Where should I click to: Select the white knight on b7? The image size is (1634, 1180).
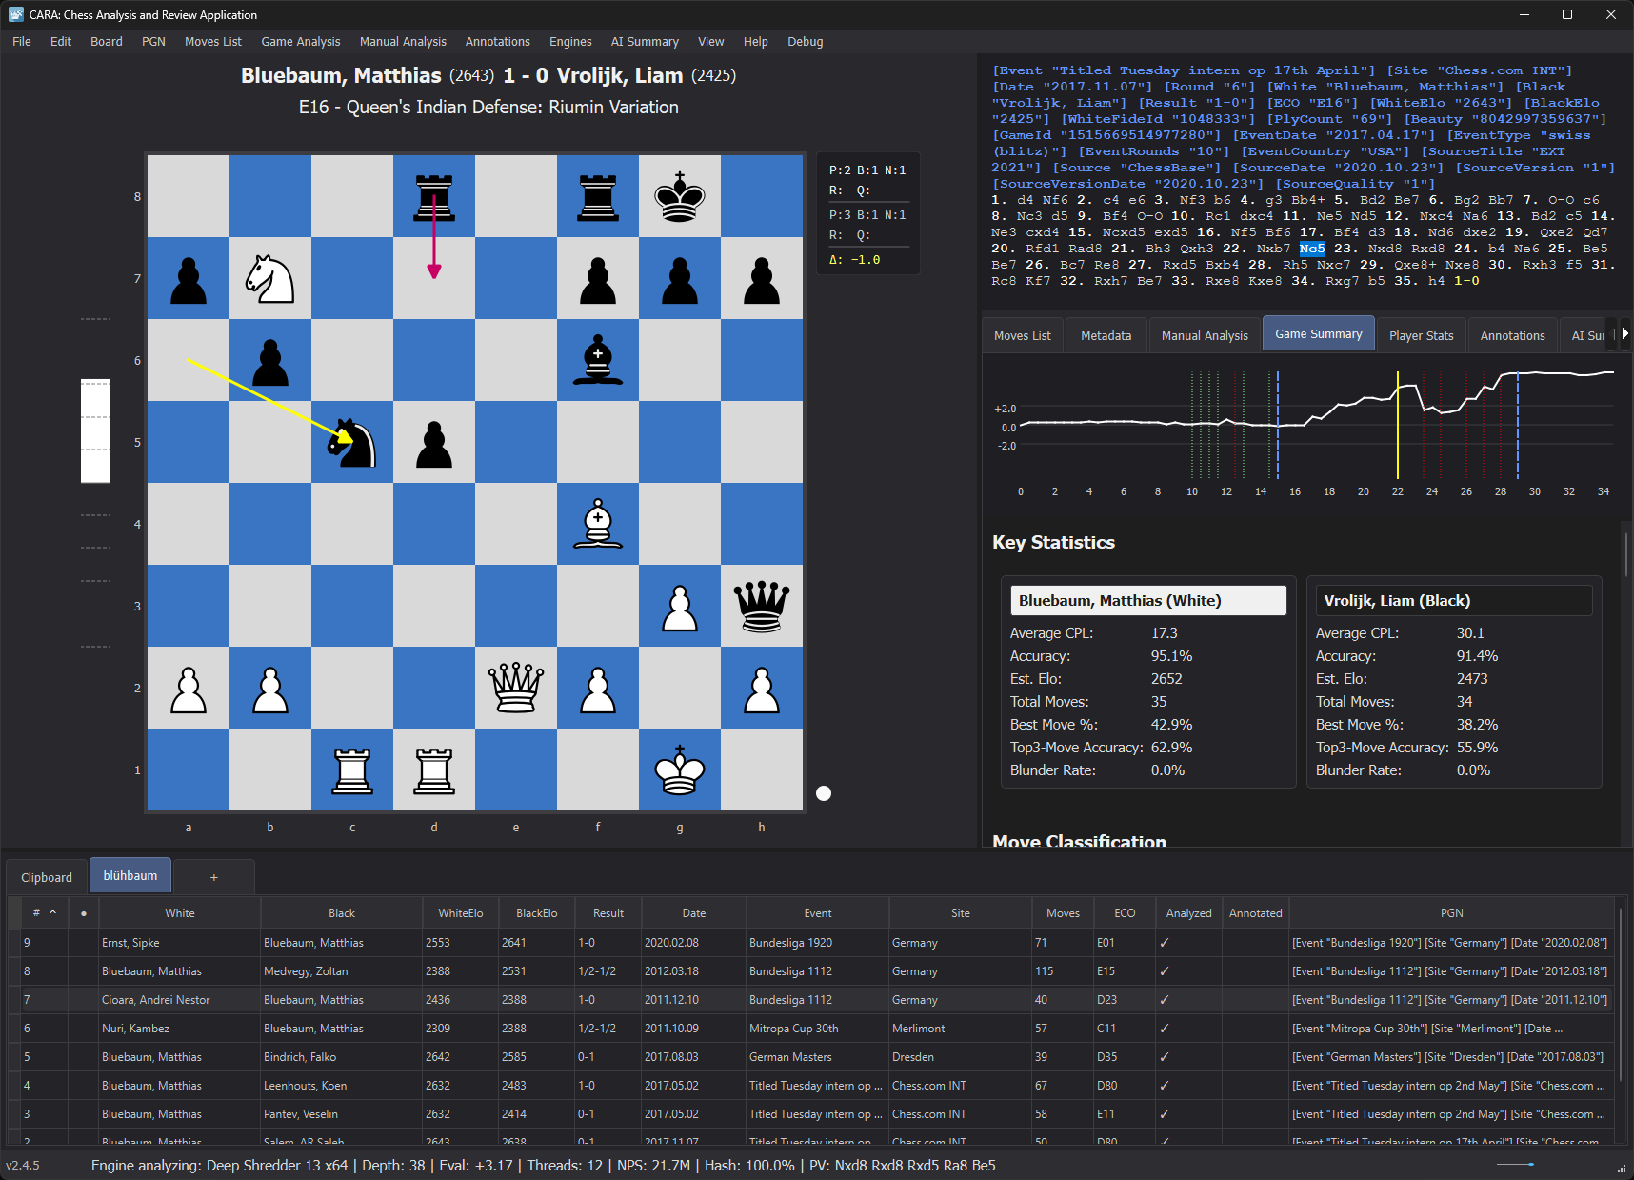[x=270, y=279]
